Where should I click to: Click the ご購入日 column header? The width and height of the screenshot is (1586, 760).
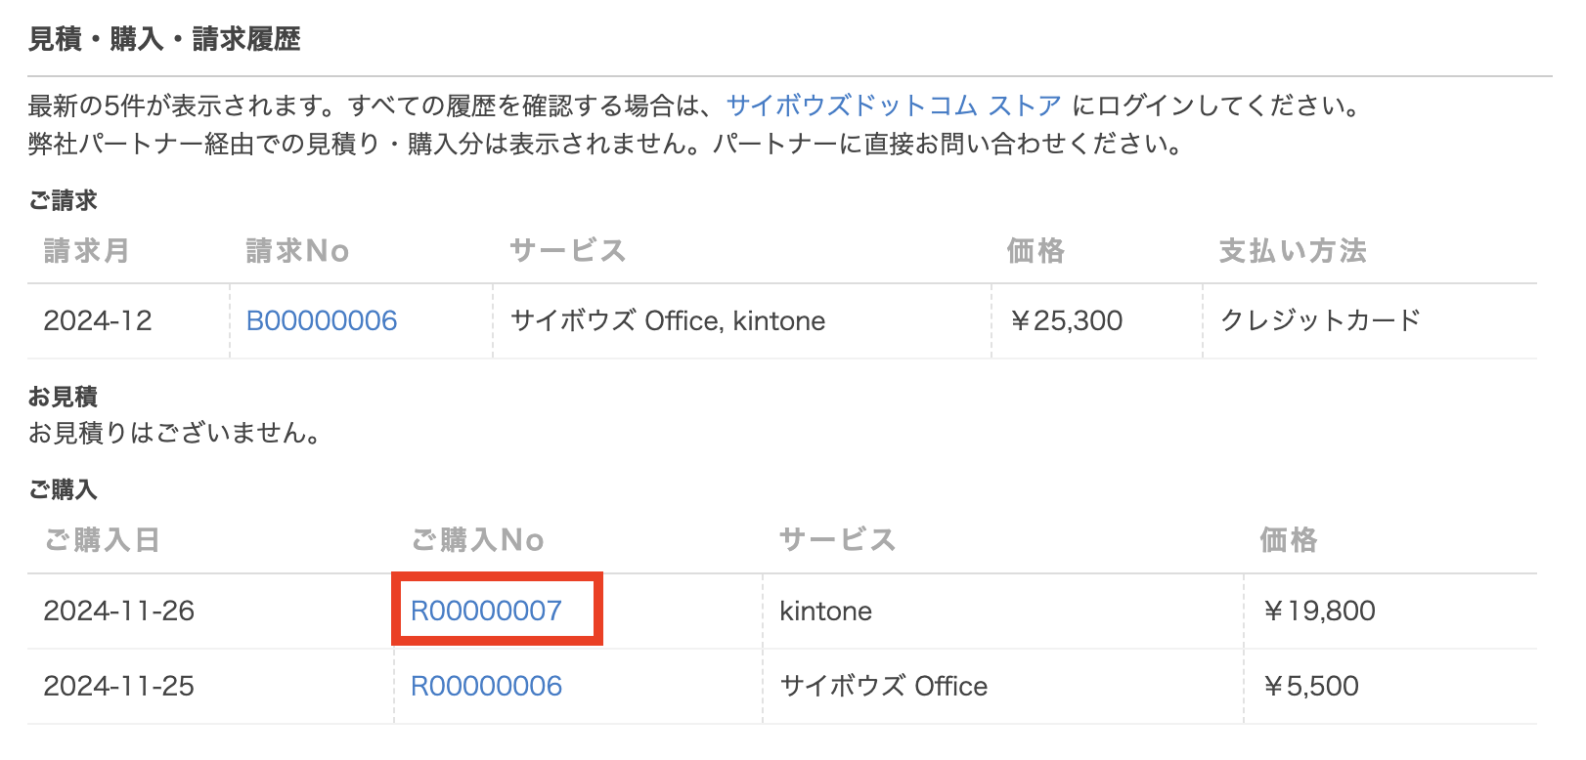click(103, 540)
